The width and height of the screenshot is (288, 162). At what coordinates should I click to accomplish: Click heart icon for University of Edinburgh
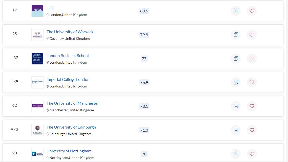[252, 130]
